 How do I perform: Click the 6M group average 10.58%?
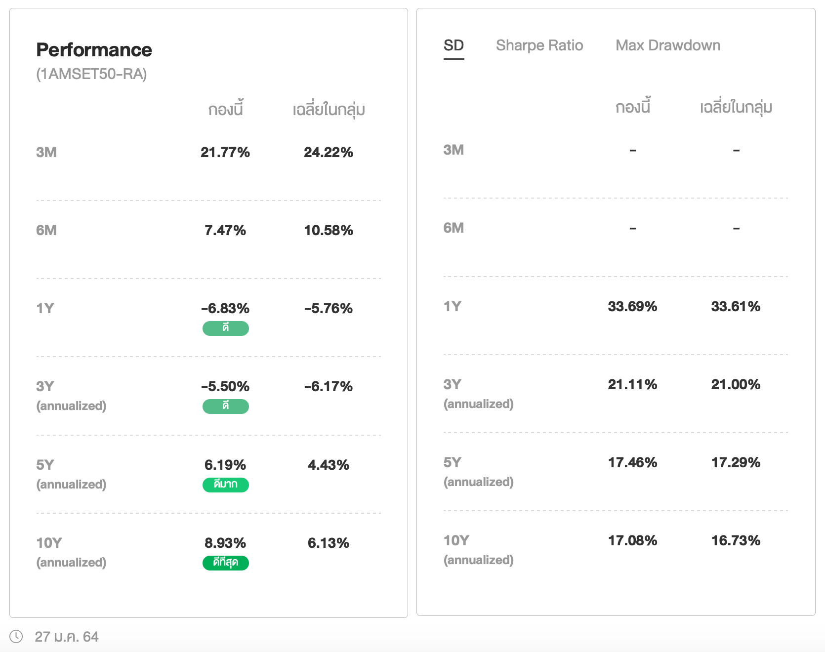coord(328,230)
